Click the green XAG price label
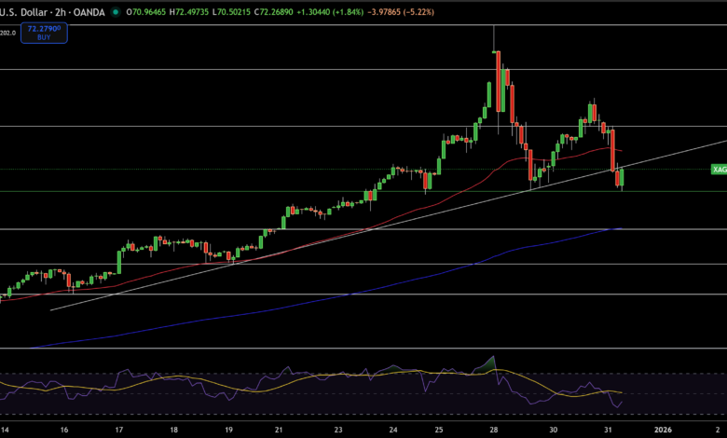 pos(719,169)
